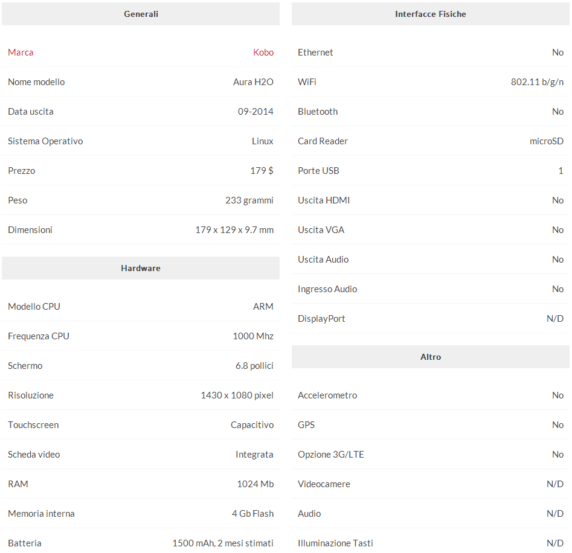The height and width of the screenshot is (553, 572).
Task: Select the Altro section header
Action: click(x=430, y=357)
